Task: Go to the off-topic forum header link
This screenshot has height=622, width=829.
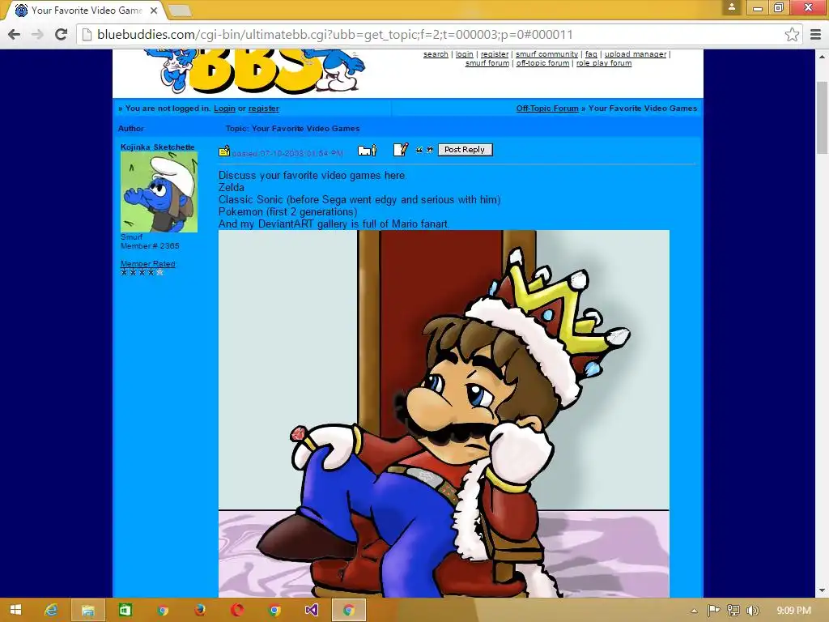Action: tap(542, 63)
